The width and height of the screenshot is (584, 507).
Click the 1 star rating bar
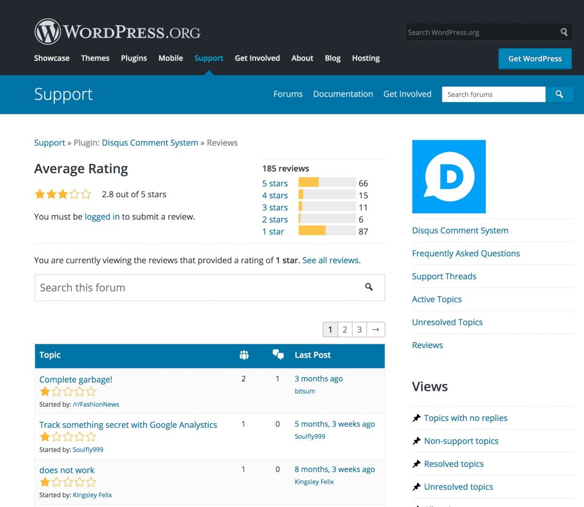click(x=327, y=231)
